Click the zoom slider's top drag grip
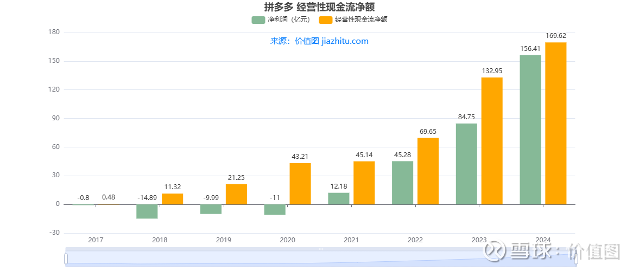The image size is (639, 271). pos(321,249)
